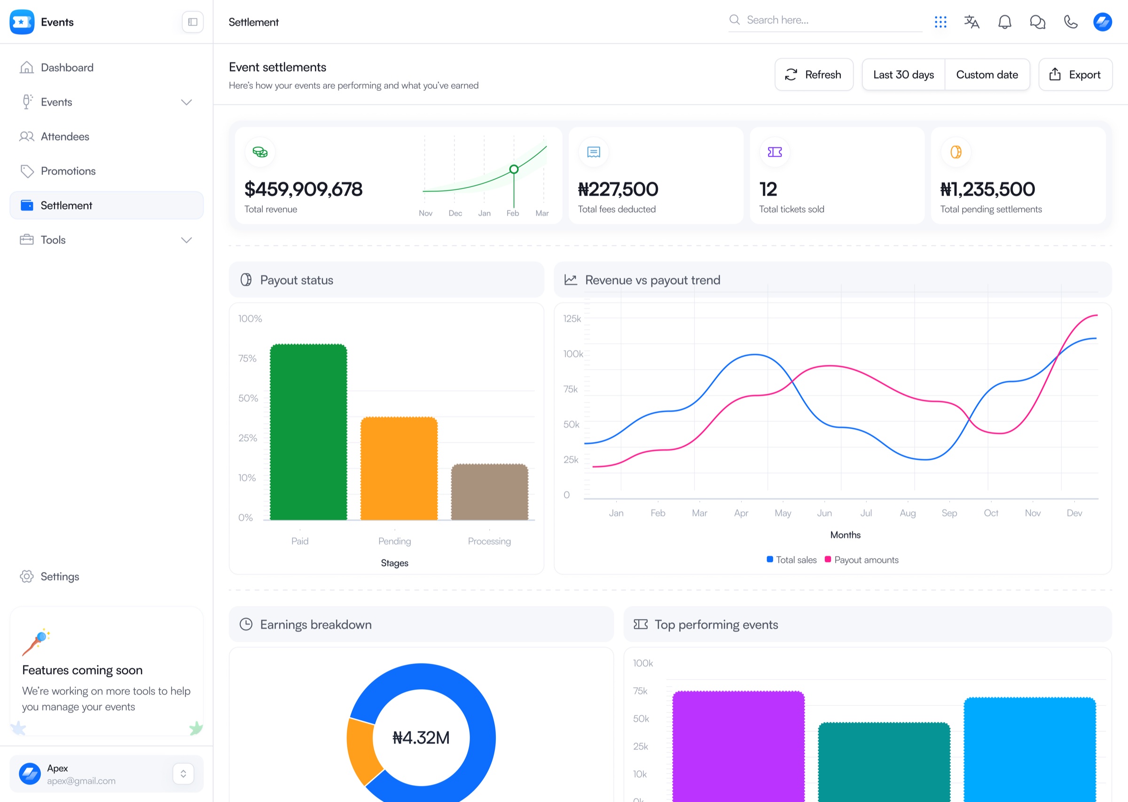Open the chat messages icon
Viewport: 1128px width, 802px height.
(x=1037, y=22)
